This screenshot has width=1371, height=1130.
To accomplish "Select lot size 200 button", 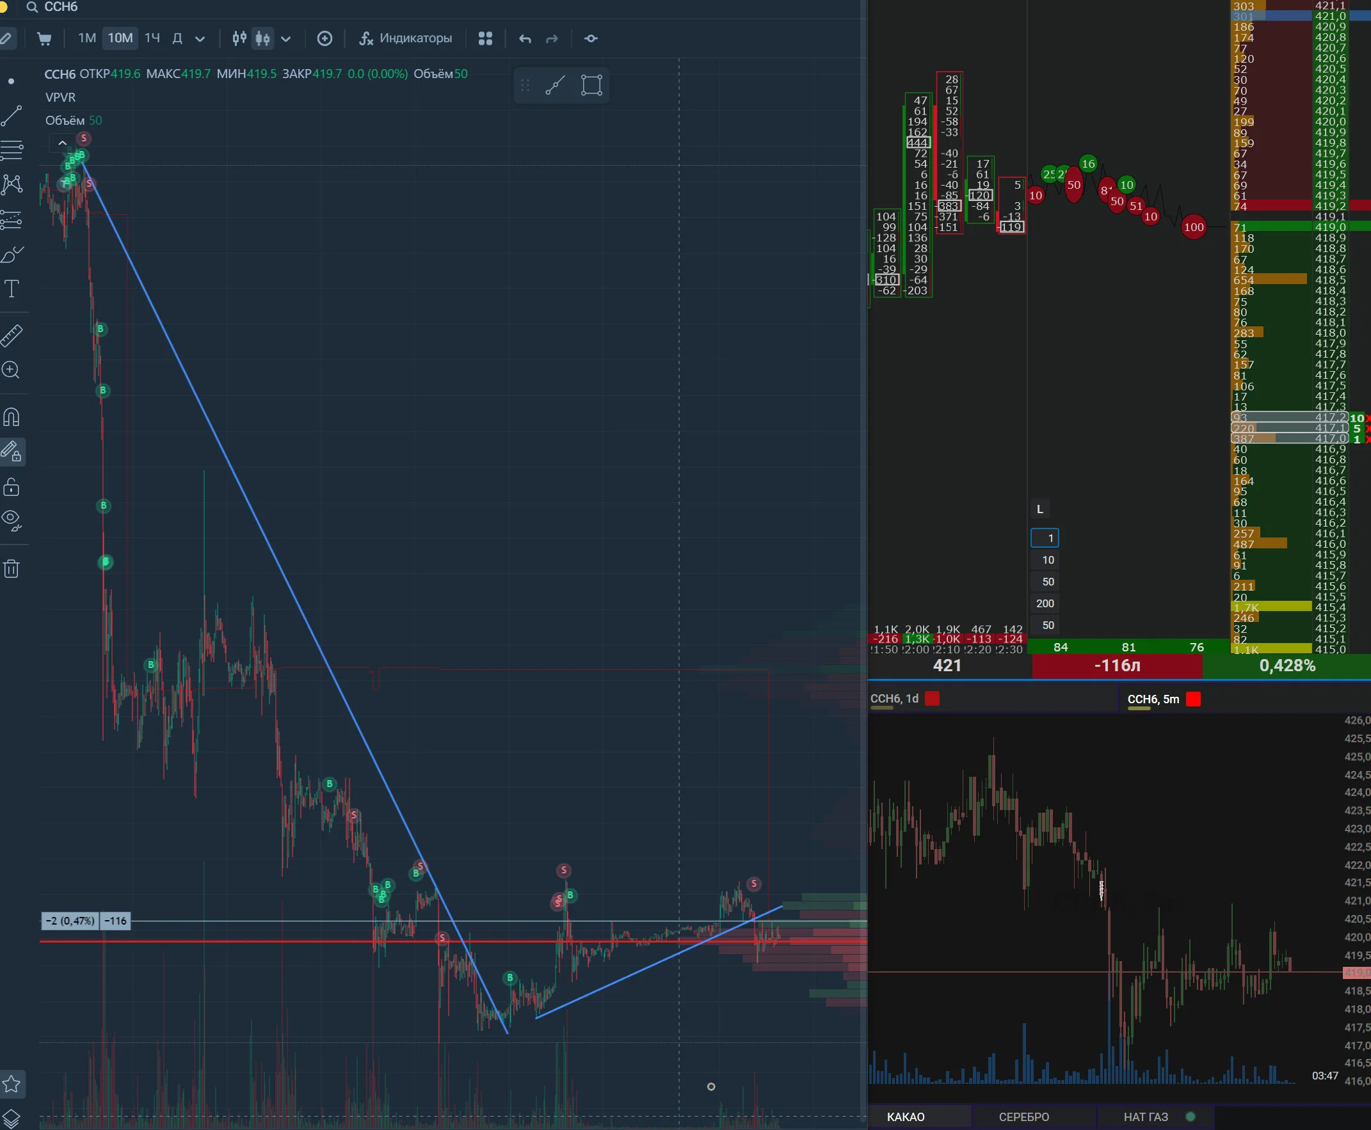I will coord(1045,603).
